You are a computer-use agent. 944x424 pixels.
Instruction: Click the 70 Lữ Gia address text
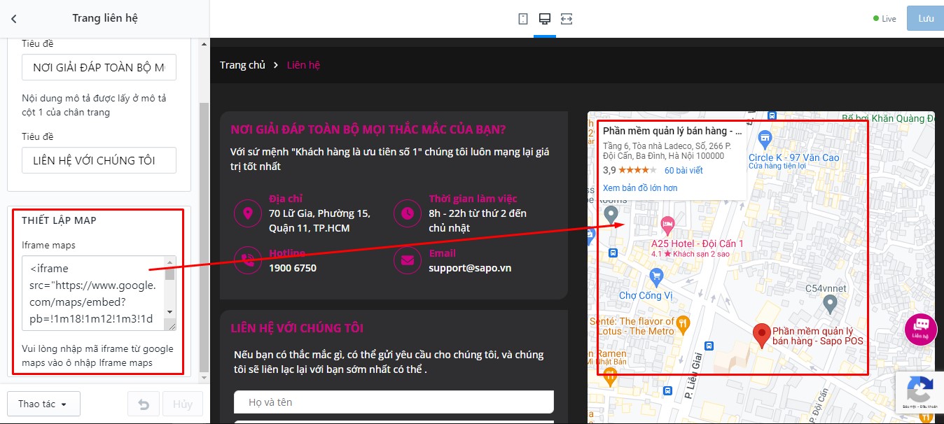click(319, 220)
